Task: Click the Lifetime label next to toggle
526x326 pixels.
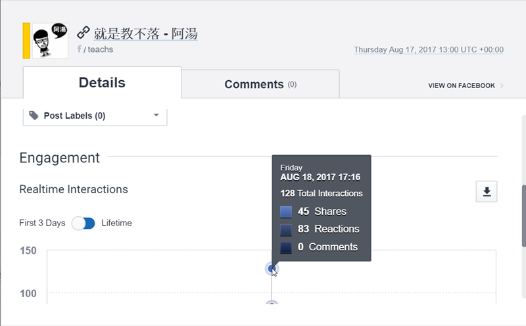Action: [116, 223]
